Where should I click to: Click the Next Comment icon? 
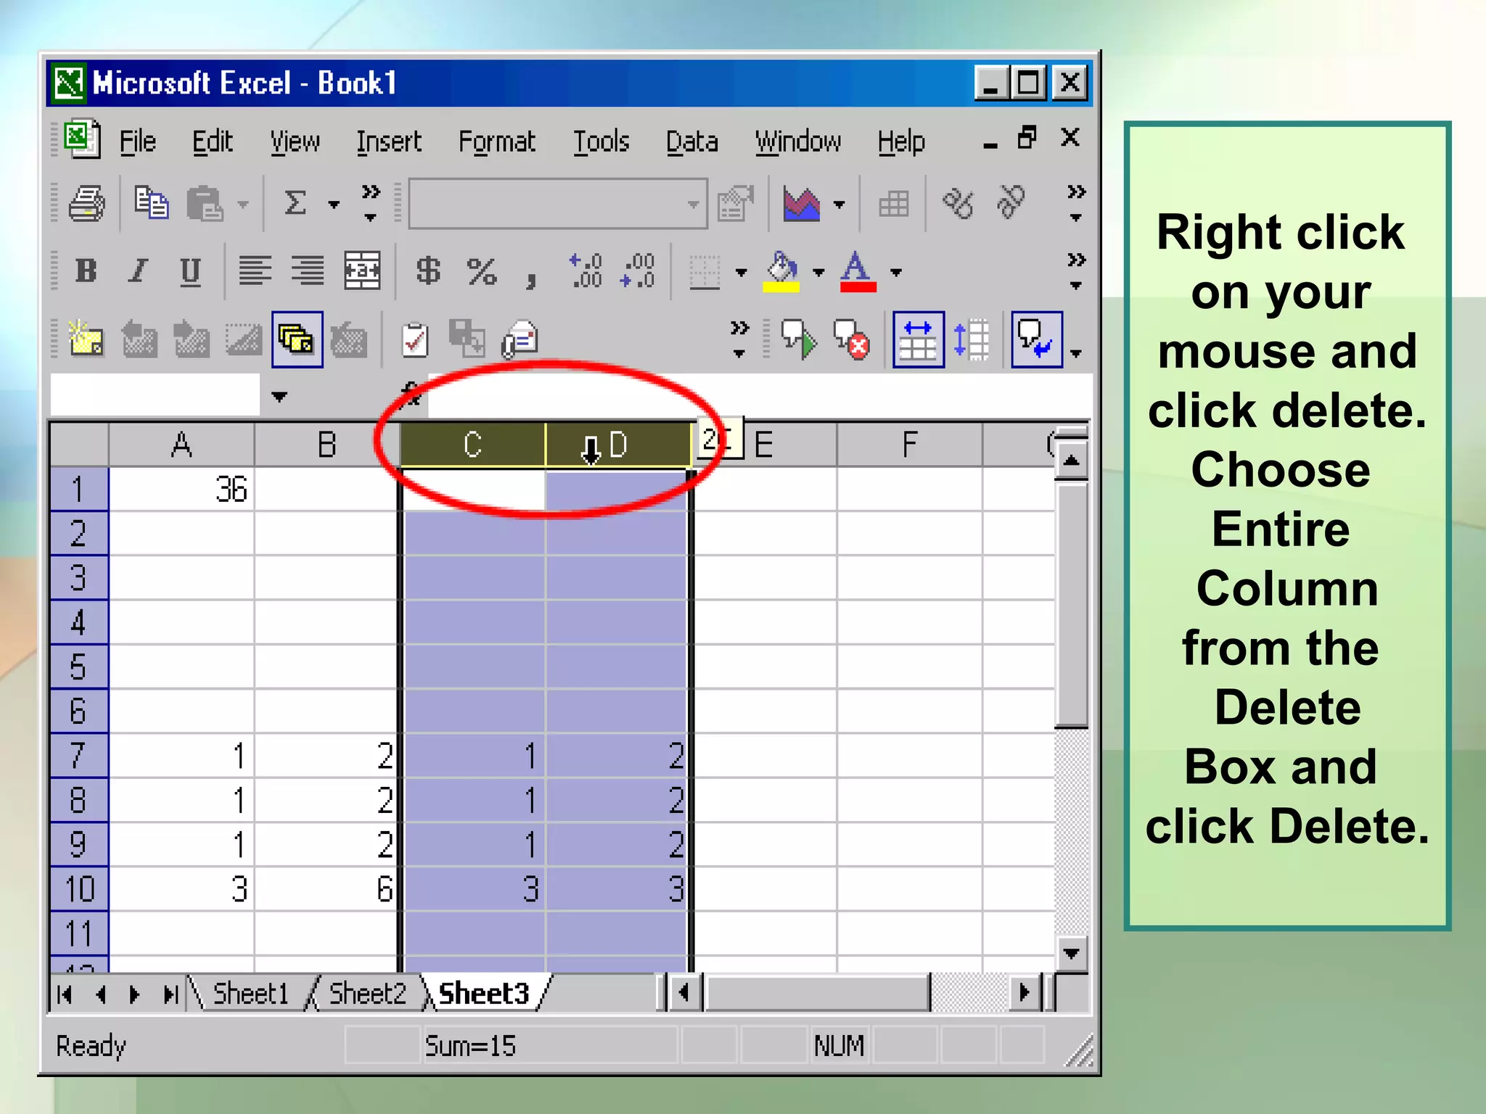[x=192, y=339]
